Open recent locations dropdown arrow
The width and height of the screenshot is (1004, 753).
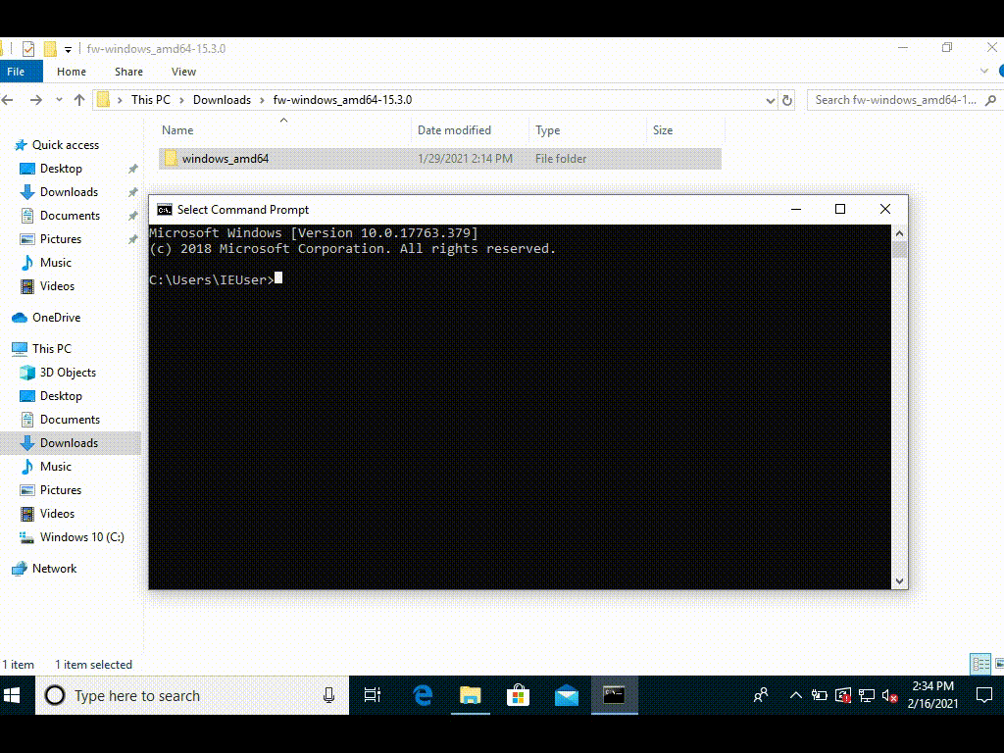coord(59,100)
